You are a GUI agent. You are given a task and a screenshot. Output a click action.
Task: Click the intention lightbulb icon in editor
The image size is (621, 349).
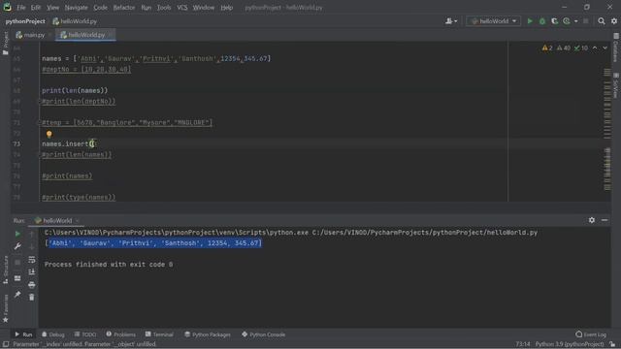[49, 134]
